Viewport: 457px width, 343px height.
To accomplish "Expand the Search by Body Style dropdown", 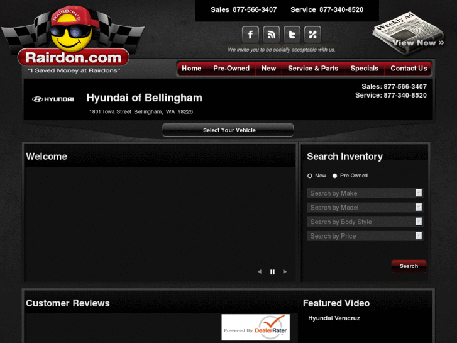I will tap(365, 222).
